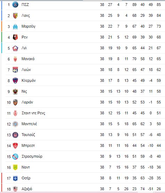The width and height of the screenshot is (165, 193).
Task: Click the Λανς team logo
Action: pyautogui.click(x=15, y=16)
